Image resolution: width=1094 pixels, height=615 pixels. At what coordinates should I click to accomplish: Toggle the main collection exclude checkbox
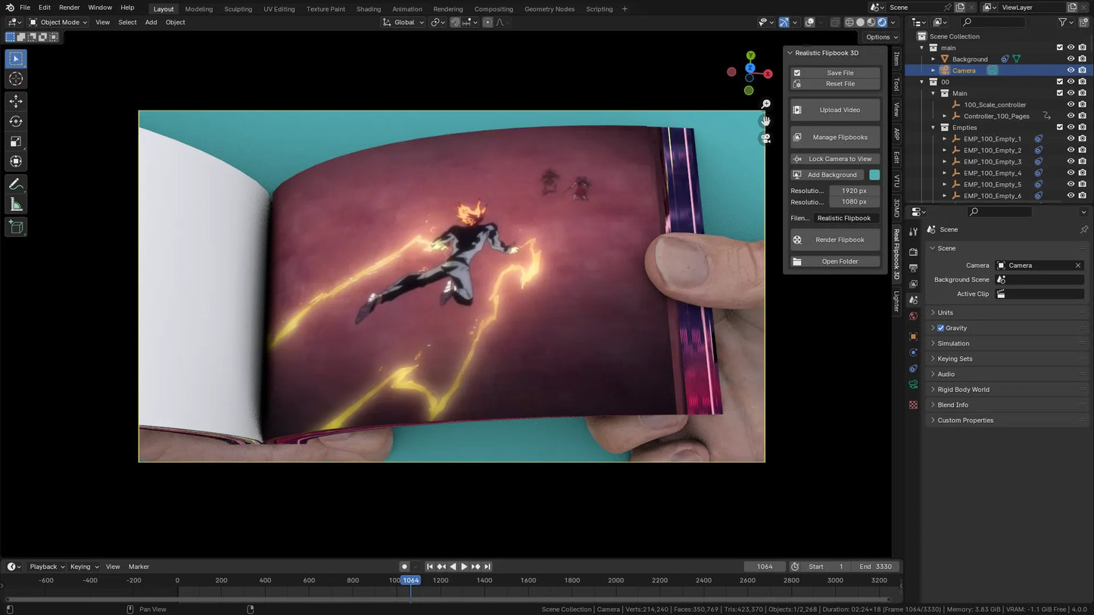tap(1060, 48)
